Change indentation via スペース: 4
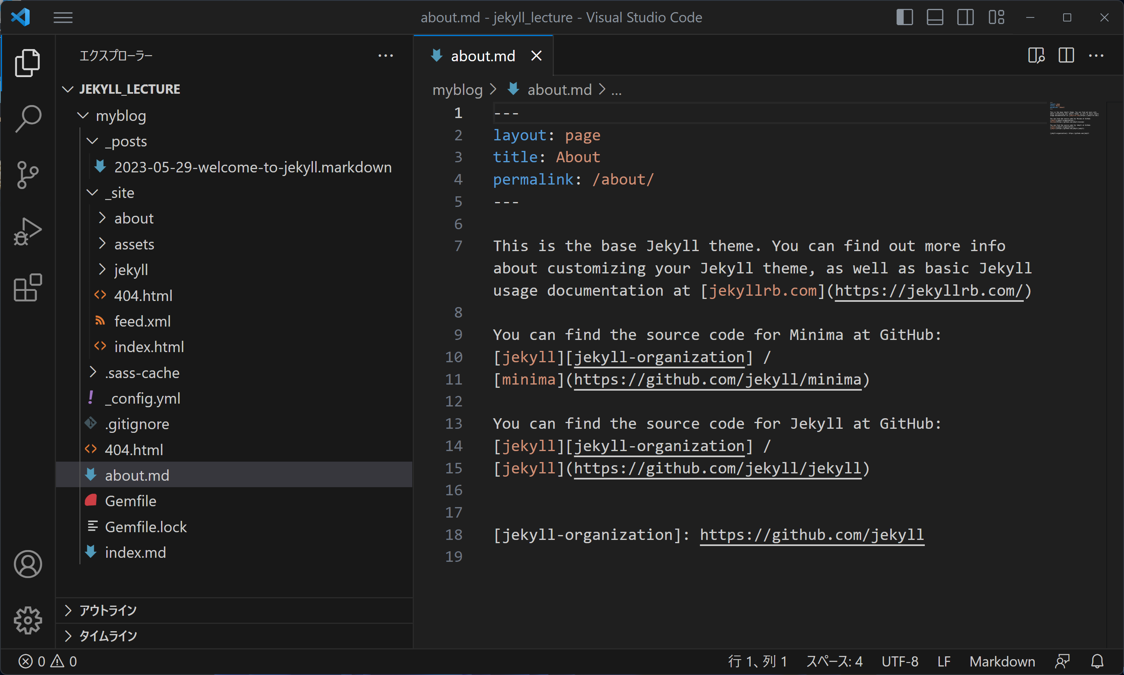The image size is (1124, 675). [834, 661]
